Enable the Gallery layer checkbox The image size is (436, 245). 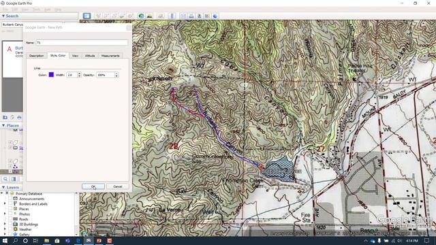coord(10,234)
